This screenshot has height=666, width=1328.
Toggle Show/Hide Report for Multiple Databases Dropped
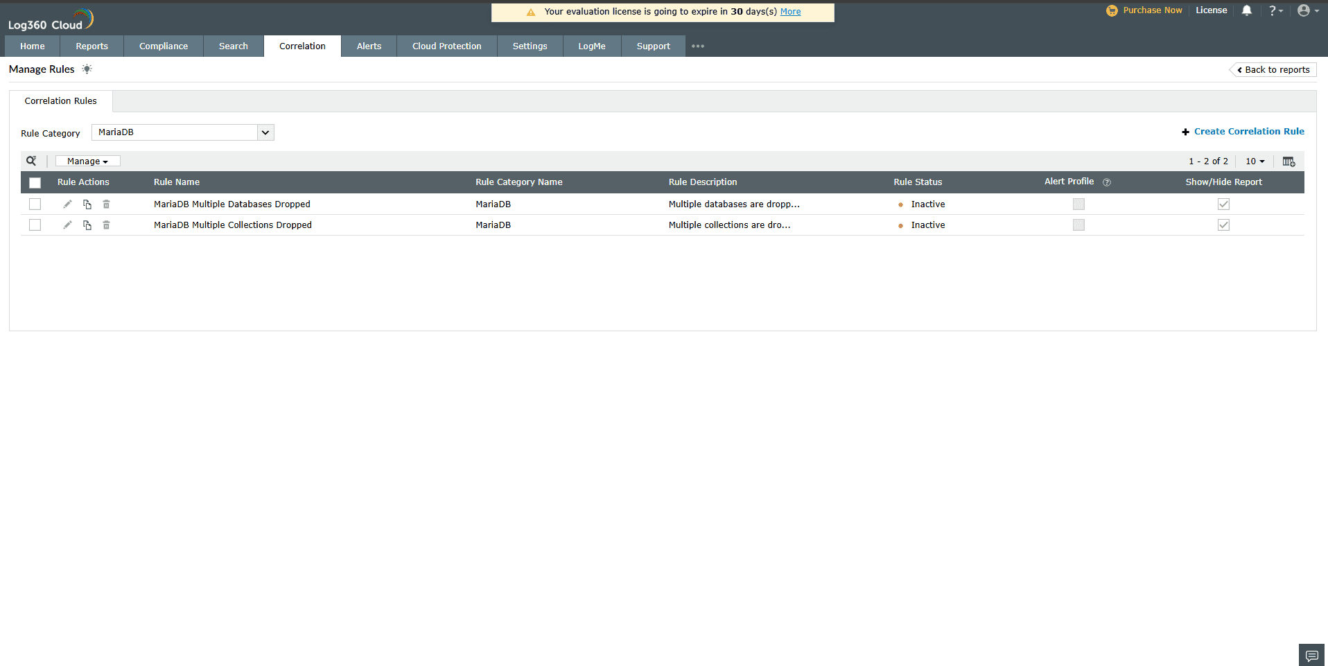click(1223, 204)
